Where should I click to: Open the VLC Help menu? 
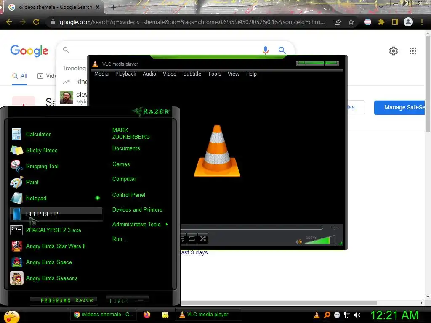[251, 74]
